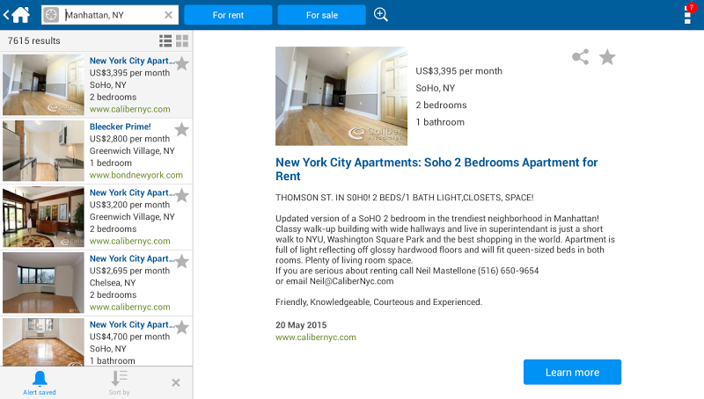
Task: Switch to list view layout
Action: click(x=165, y=41)
